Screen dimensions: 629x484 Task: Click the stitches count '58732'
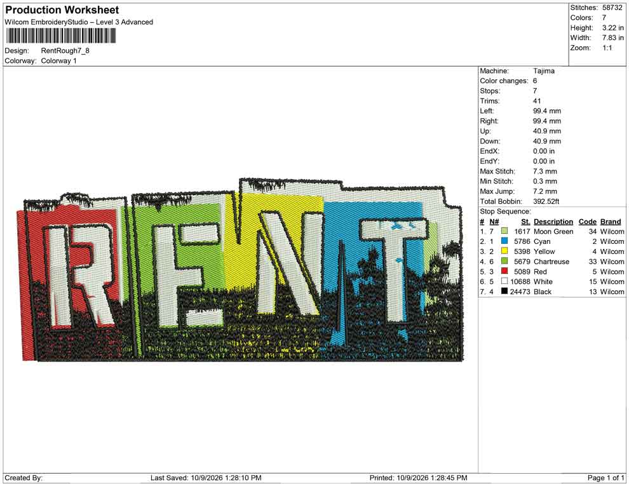click(612, 8)
